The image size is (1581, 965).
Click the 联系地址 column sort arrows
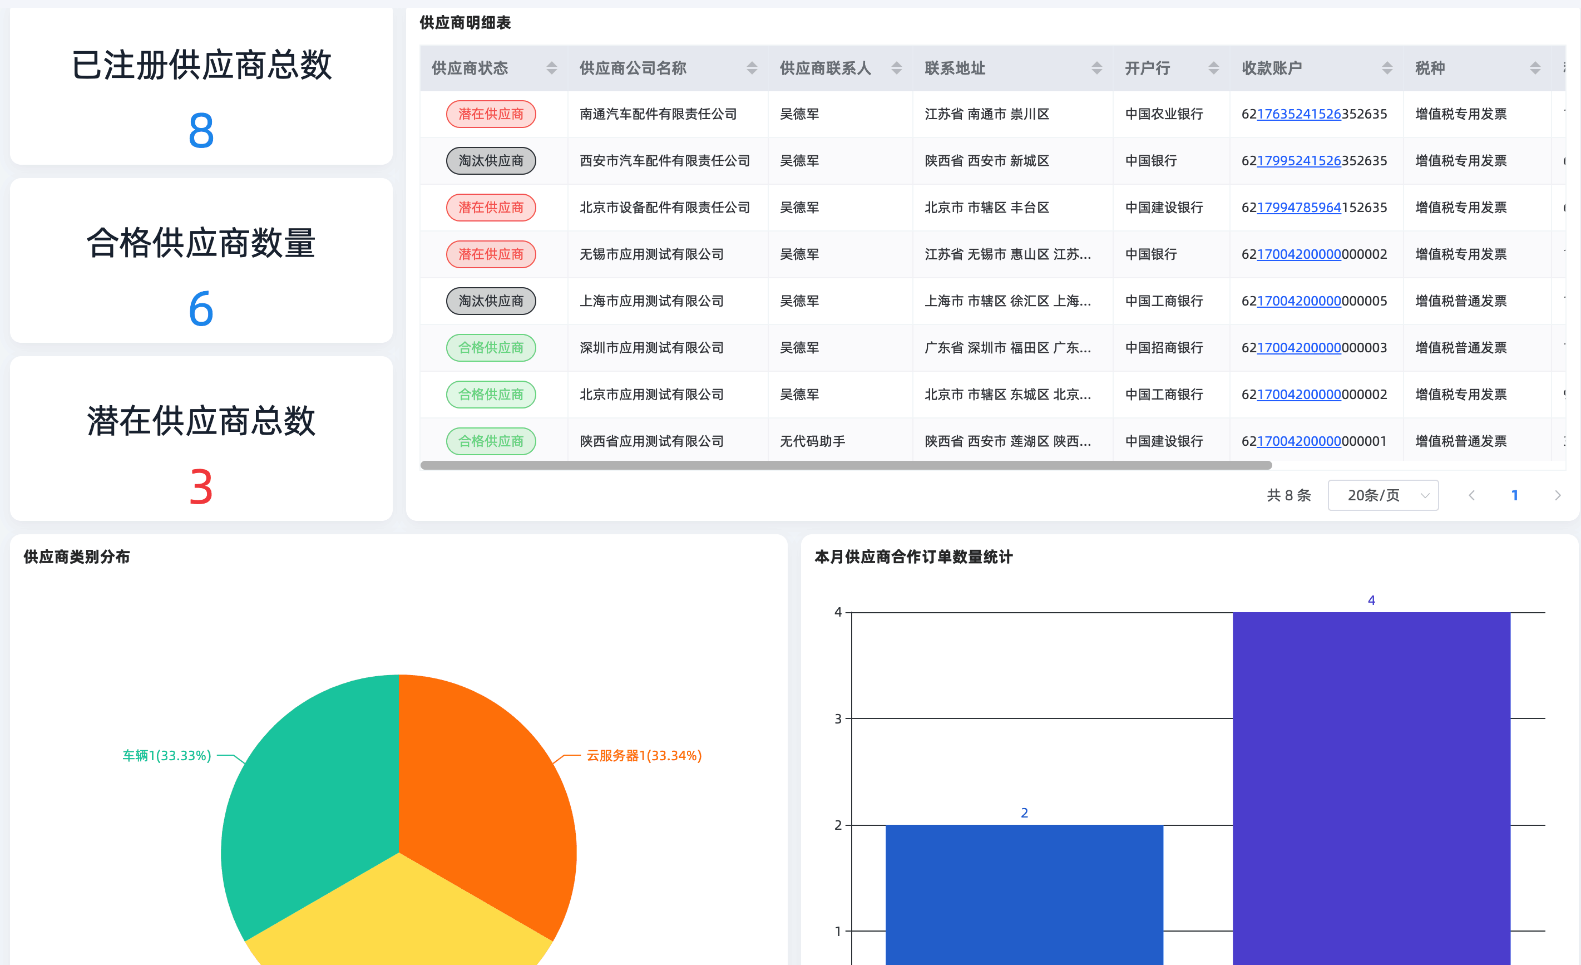(x=1096, y=68)
